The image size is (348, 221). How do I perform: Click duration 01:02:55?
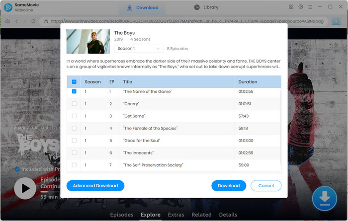pyautogui.click(x=246, y=91)
